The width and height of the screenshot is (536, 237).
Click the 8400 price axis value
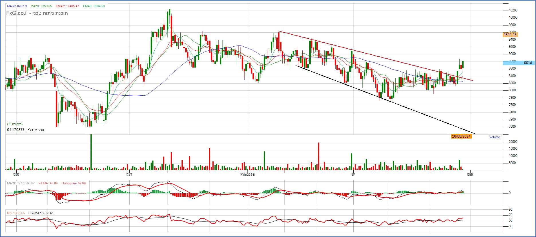coord(512,76)
